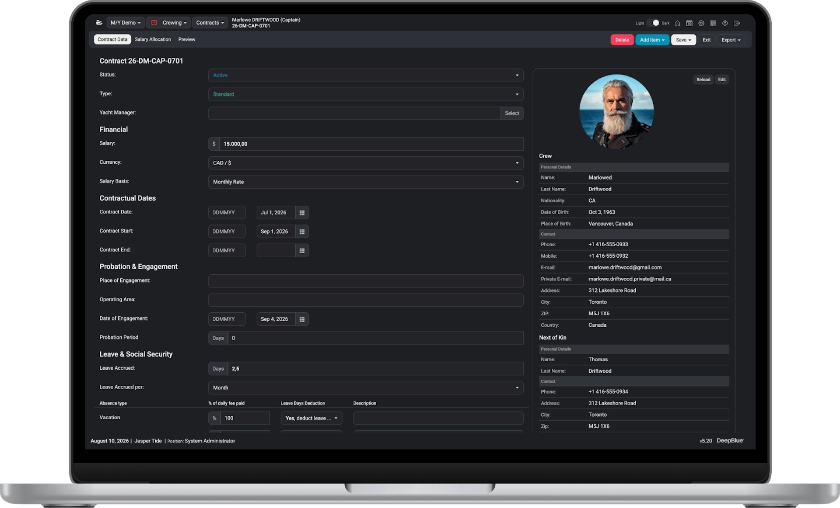Image resolution: width=840 pixels, height=508 pixels.
Task: Click the Place of Engagement field
Action: [x=366, y=281]
